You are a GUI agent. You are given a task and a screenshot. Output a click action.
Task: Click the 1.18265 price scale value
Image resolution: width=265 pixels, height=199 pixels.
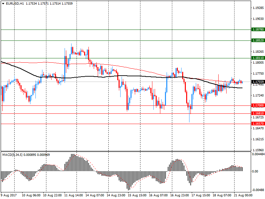[x=258, y=52]
